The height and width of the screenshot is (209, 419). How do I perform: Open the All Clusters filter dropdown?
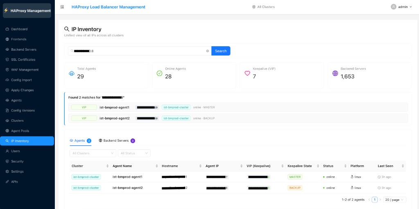tap(93, 153)
